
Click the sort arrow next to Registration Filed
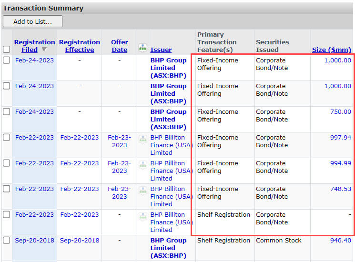44,50
